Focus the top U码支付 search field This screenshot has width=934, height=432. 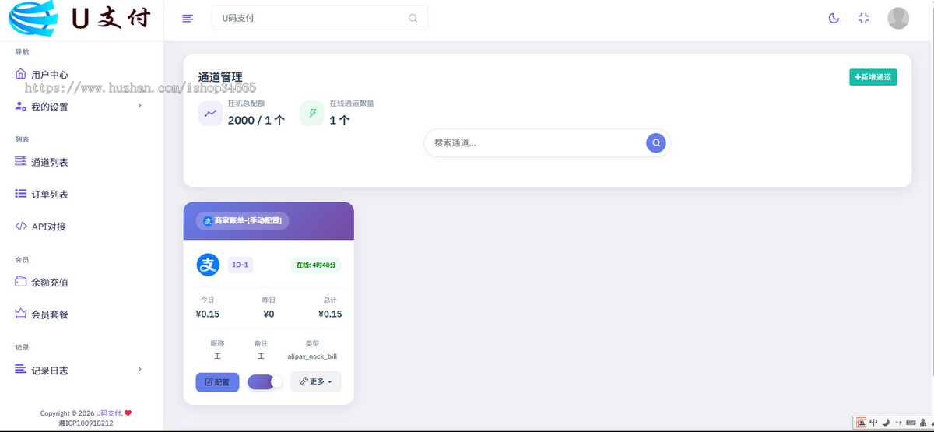[x=320, y=18]
